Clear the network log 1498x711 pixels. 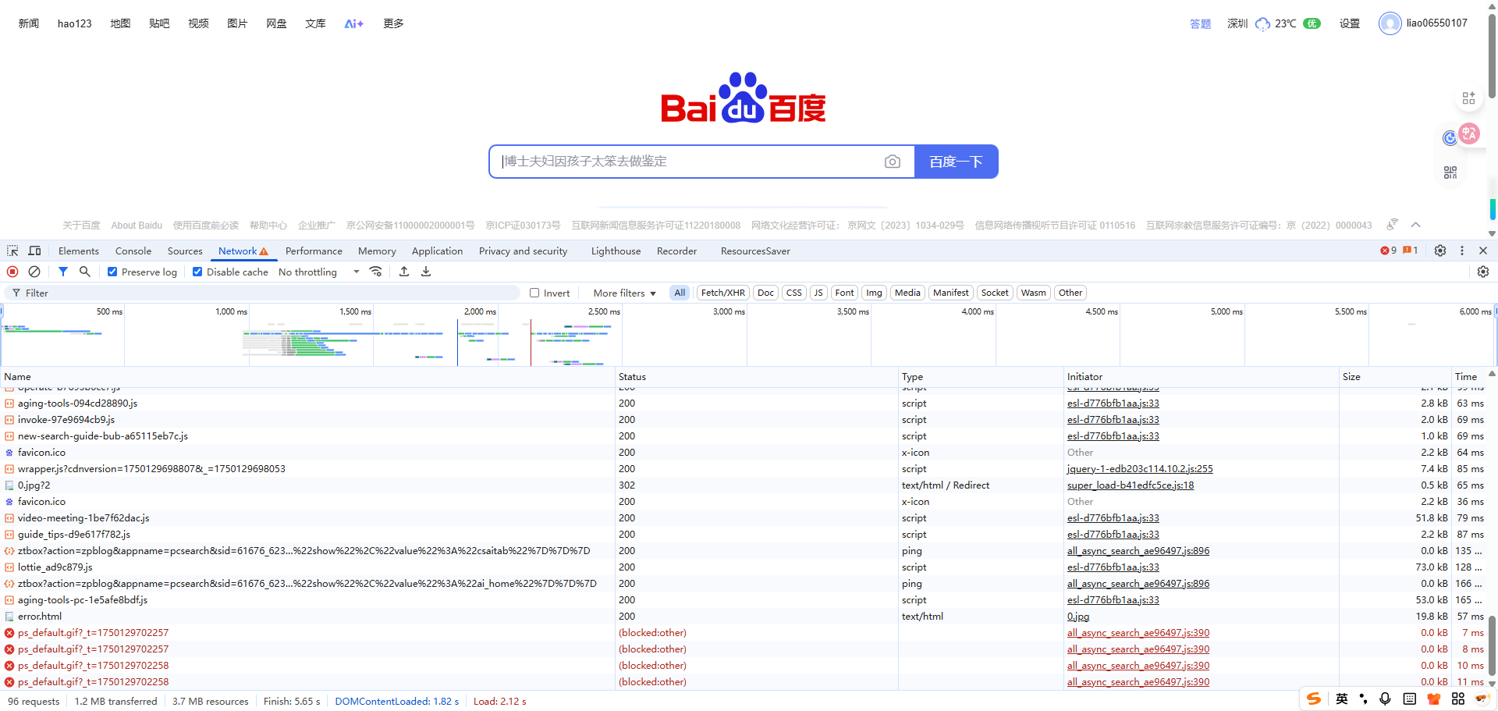coord(34,272)
